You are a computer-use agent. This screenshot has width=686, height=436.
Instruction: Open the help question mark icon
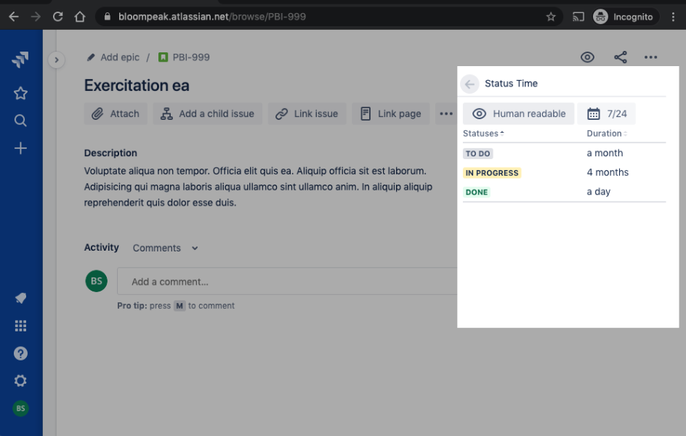(20, 353)
